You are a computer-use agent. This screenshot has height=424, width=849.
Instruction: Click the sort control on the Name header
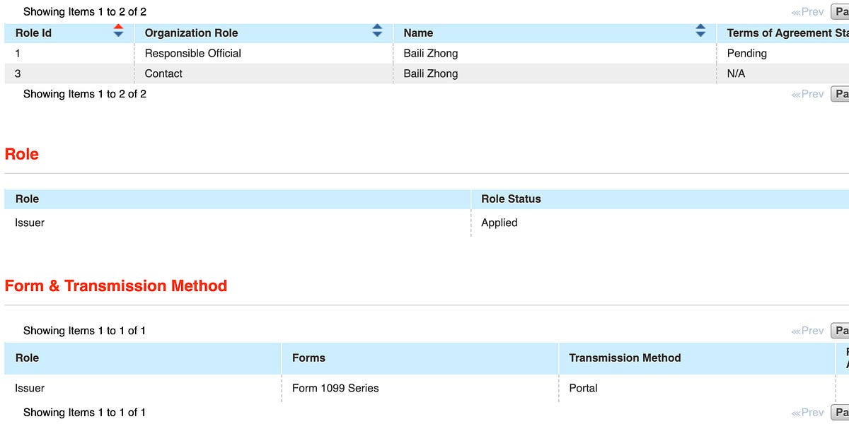tap(700, 31)
